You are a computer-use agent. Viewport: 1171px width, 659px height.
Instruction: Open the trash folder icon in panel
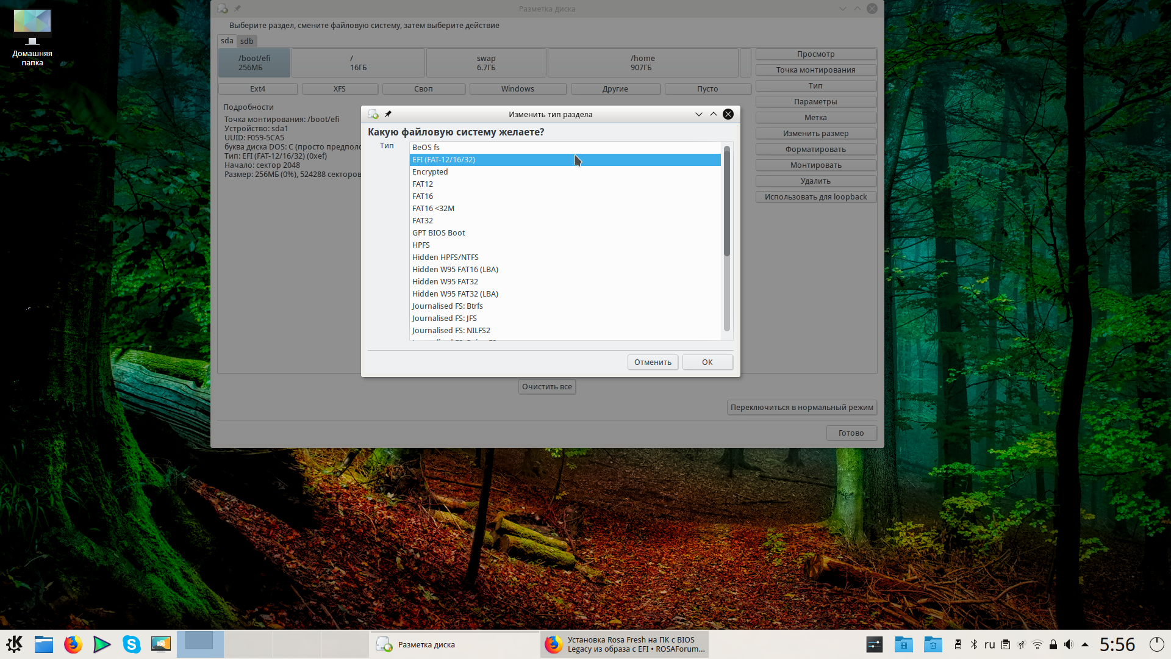[x=933, y=644]
